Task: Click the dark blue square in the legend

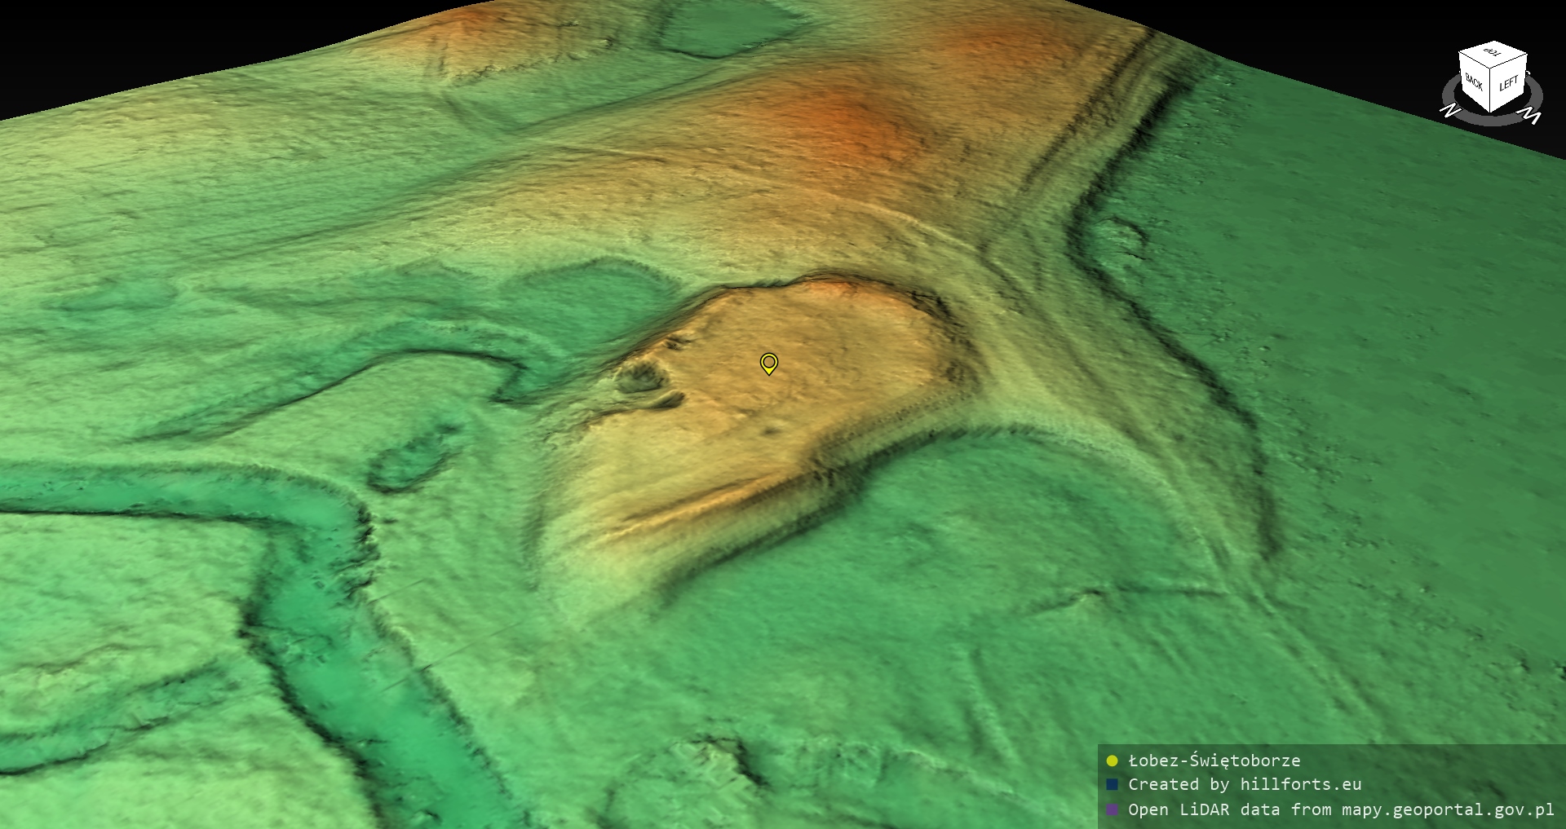Action: (1112, 784)
